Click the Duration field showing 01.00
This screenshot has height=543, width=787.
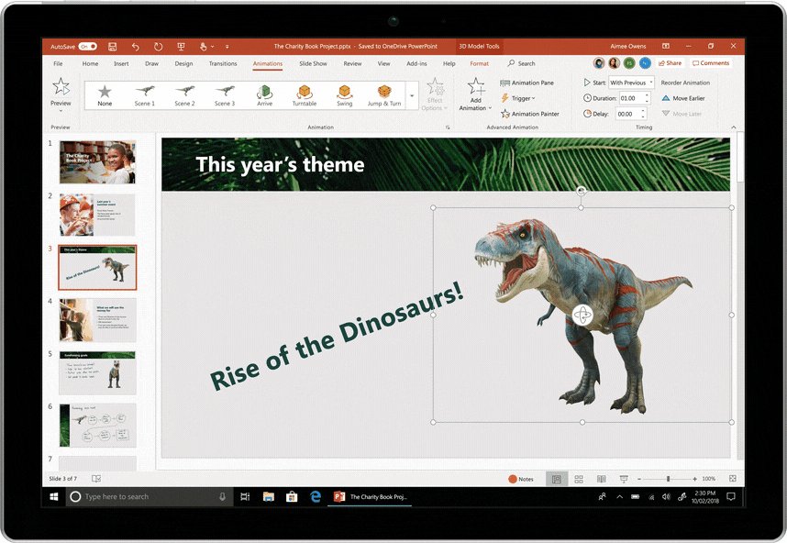[x=630, y=98]
